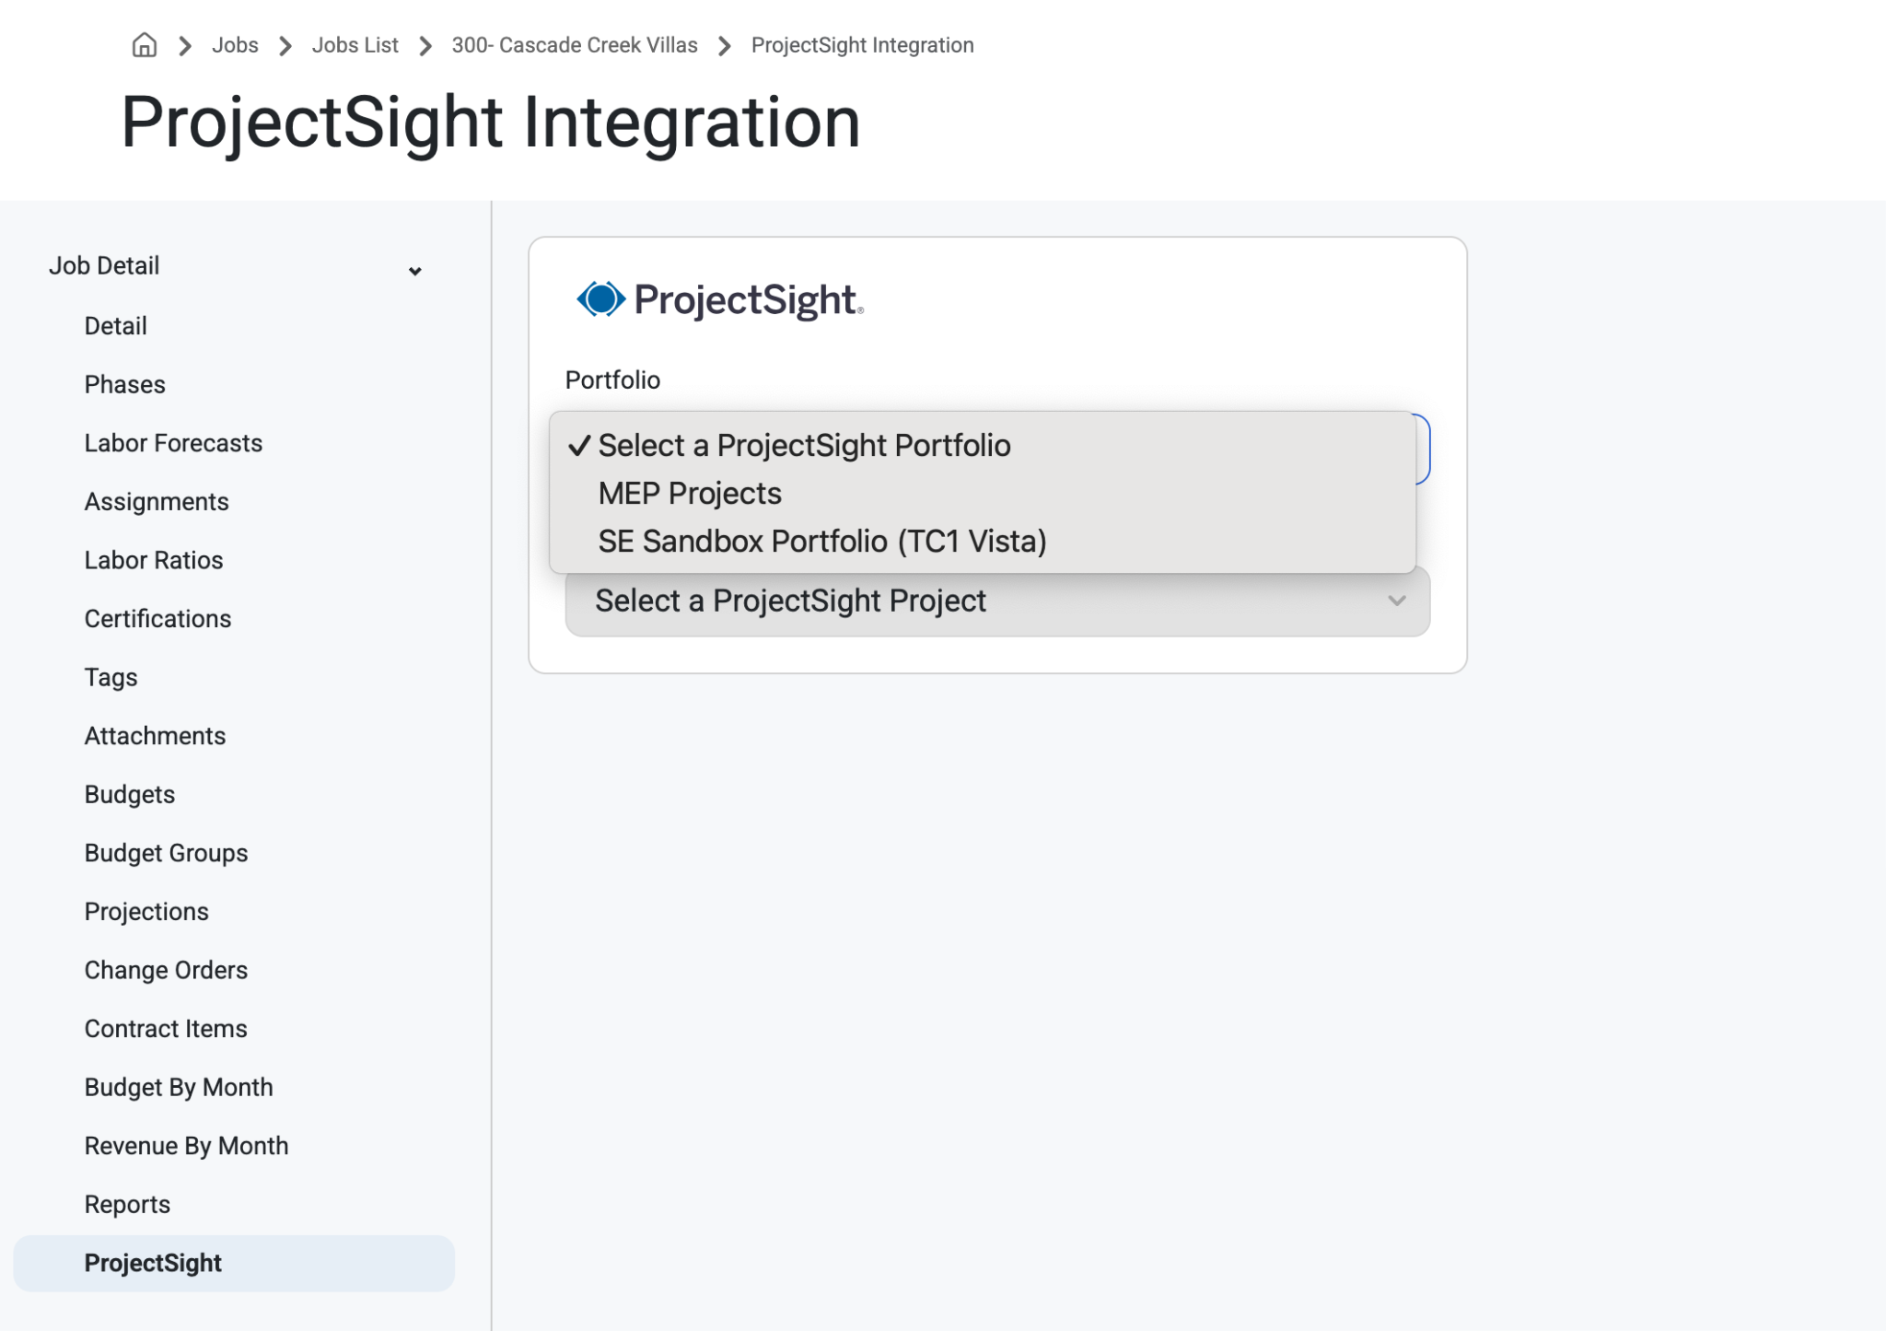
Task: Go to the home breadcrumb icon
Action: click(x=145, y=45)
